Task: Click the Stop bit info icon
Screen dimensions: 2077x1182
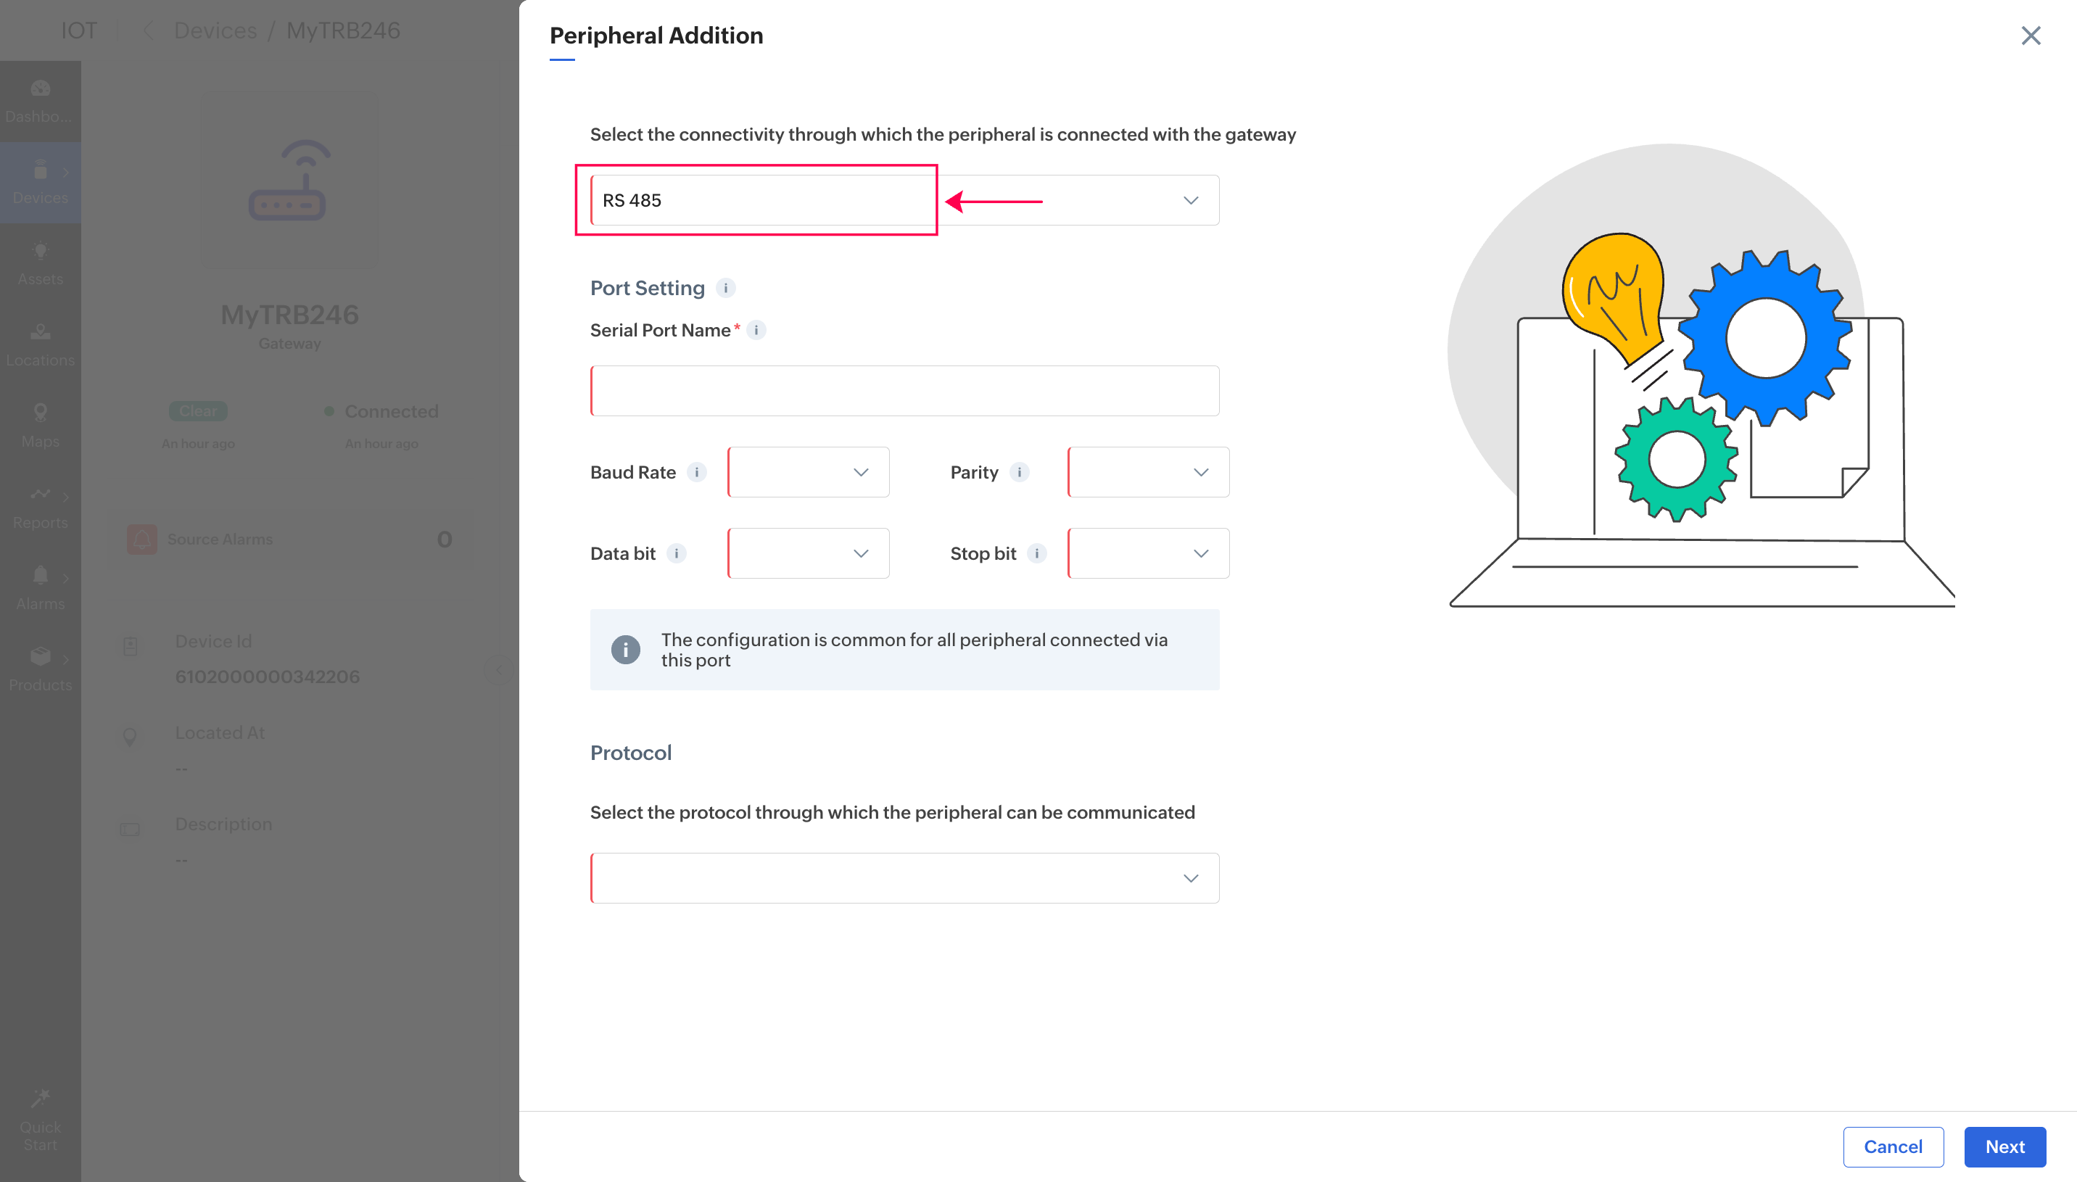Action: [x=1036, y=554]
